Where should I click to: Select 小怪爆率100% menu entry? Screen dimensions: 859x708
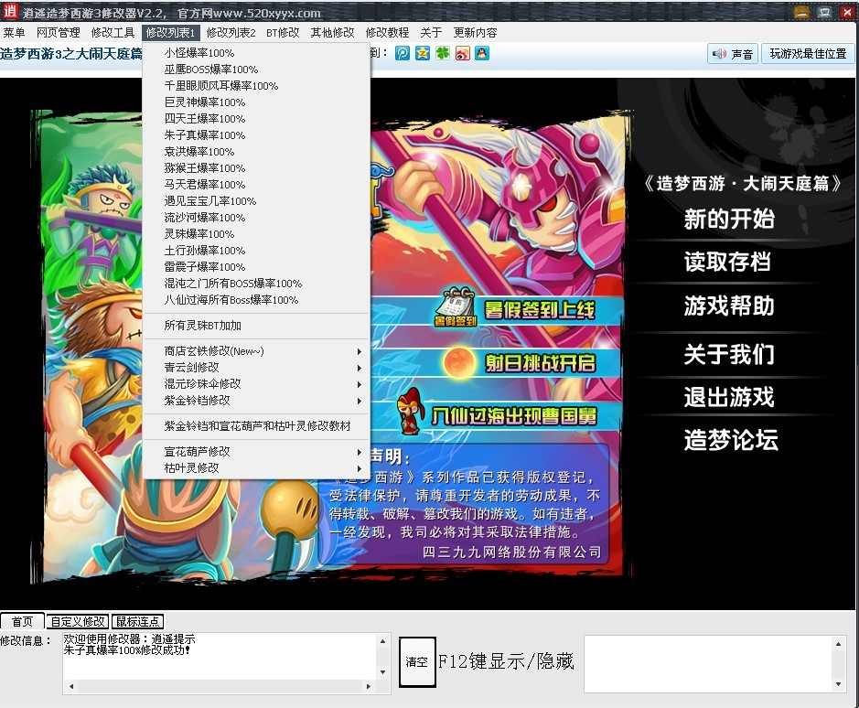pos(256,53)
